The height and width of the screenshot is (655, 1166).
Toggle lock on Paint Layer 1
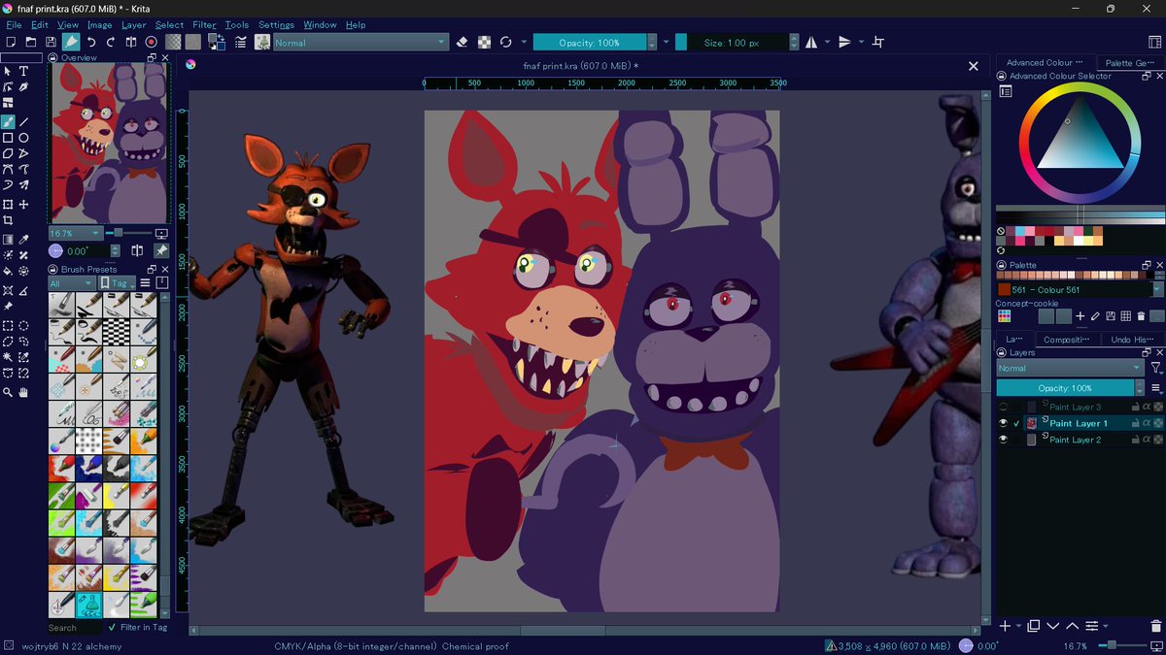pos(1135,423)
